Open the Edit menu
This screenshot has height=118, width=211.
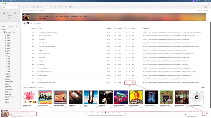(20, 1)
